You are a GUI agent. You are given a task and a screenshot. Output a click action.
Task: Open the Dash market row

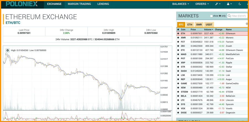point(212,71)
